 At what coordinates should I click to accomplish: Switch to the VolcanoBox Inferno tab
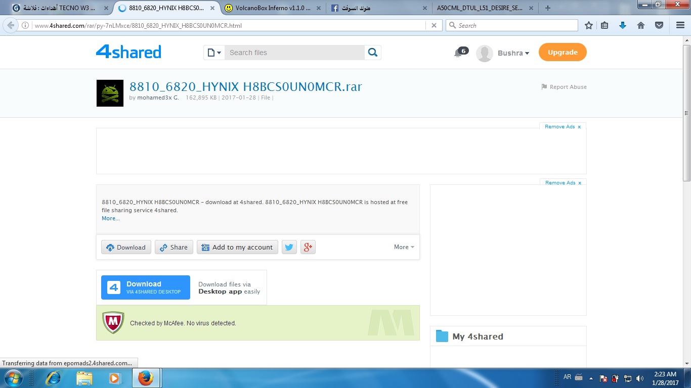pos(272,8)
